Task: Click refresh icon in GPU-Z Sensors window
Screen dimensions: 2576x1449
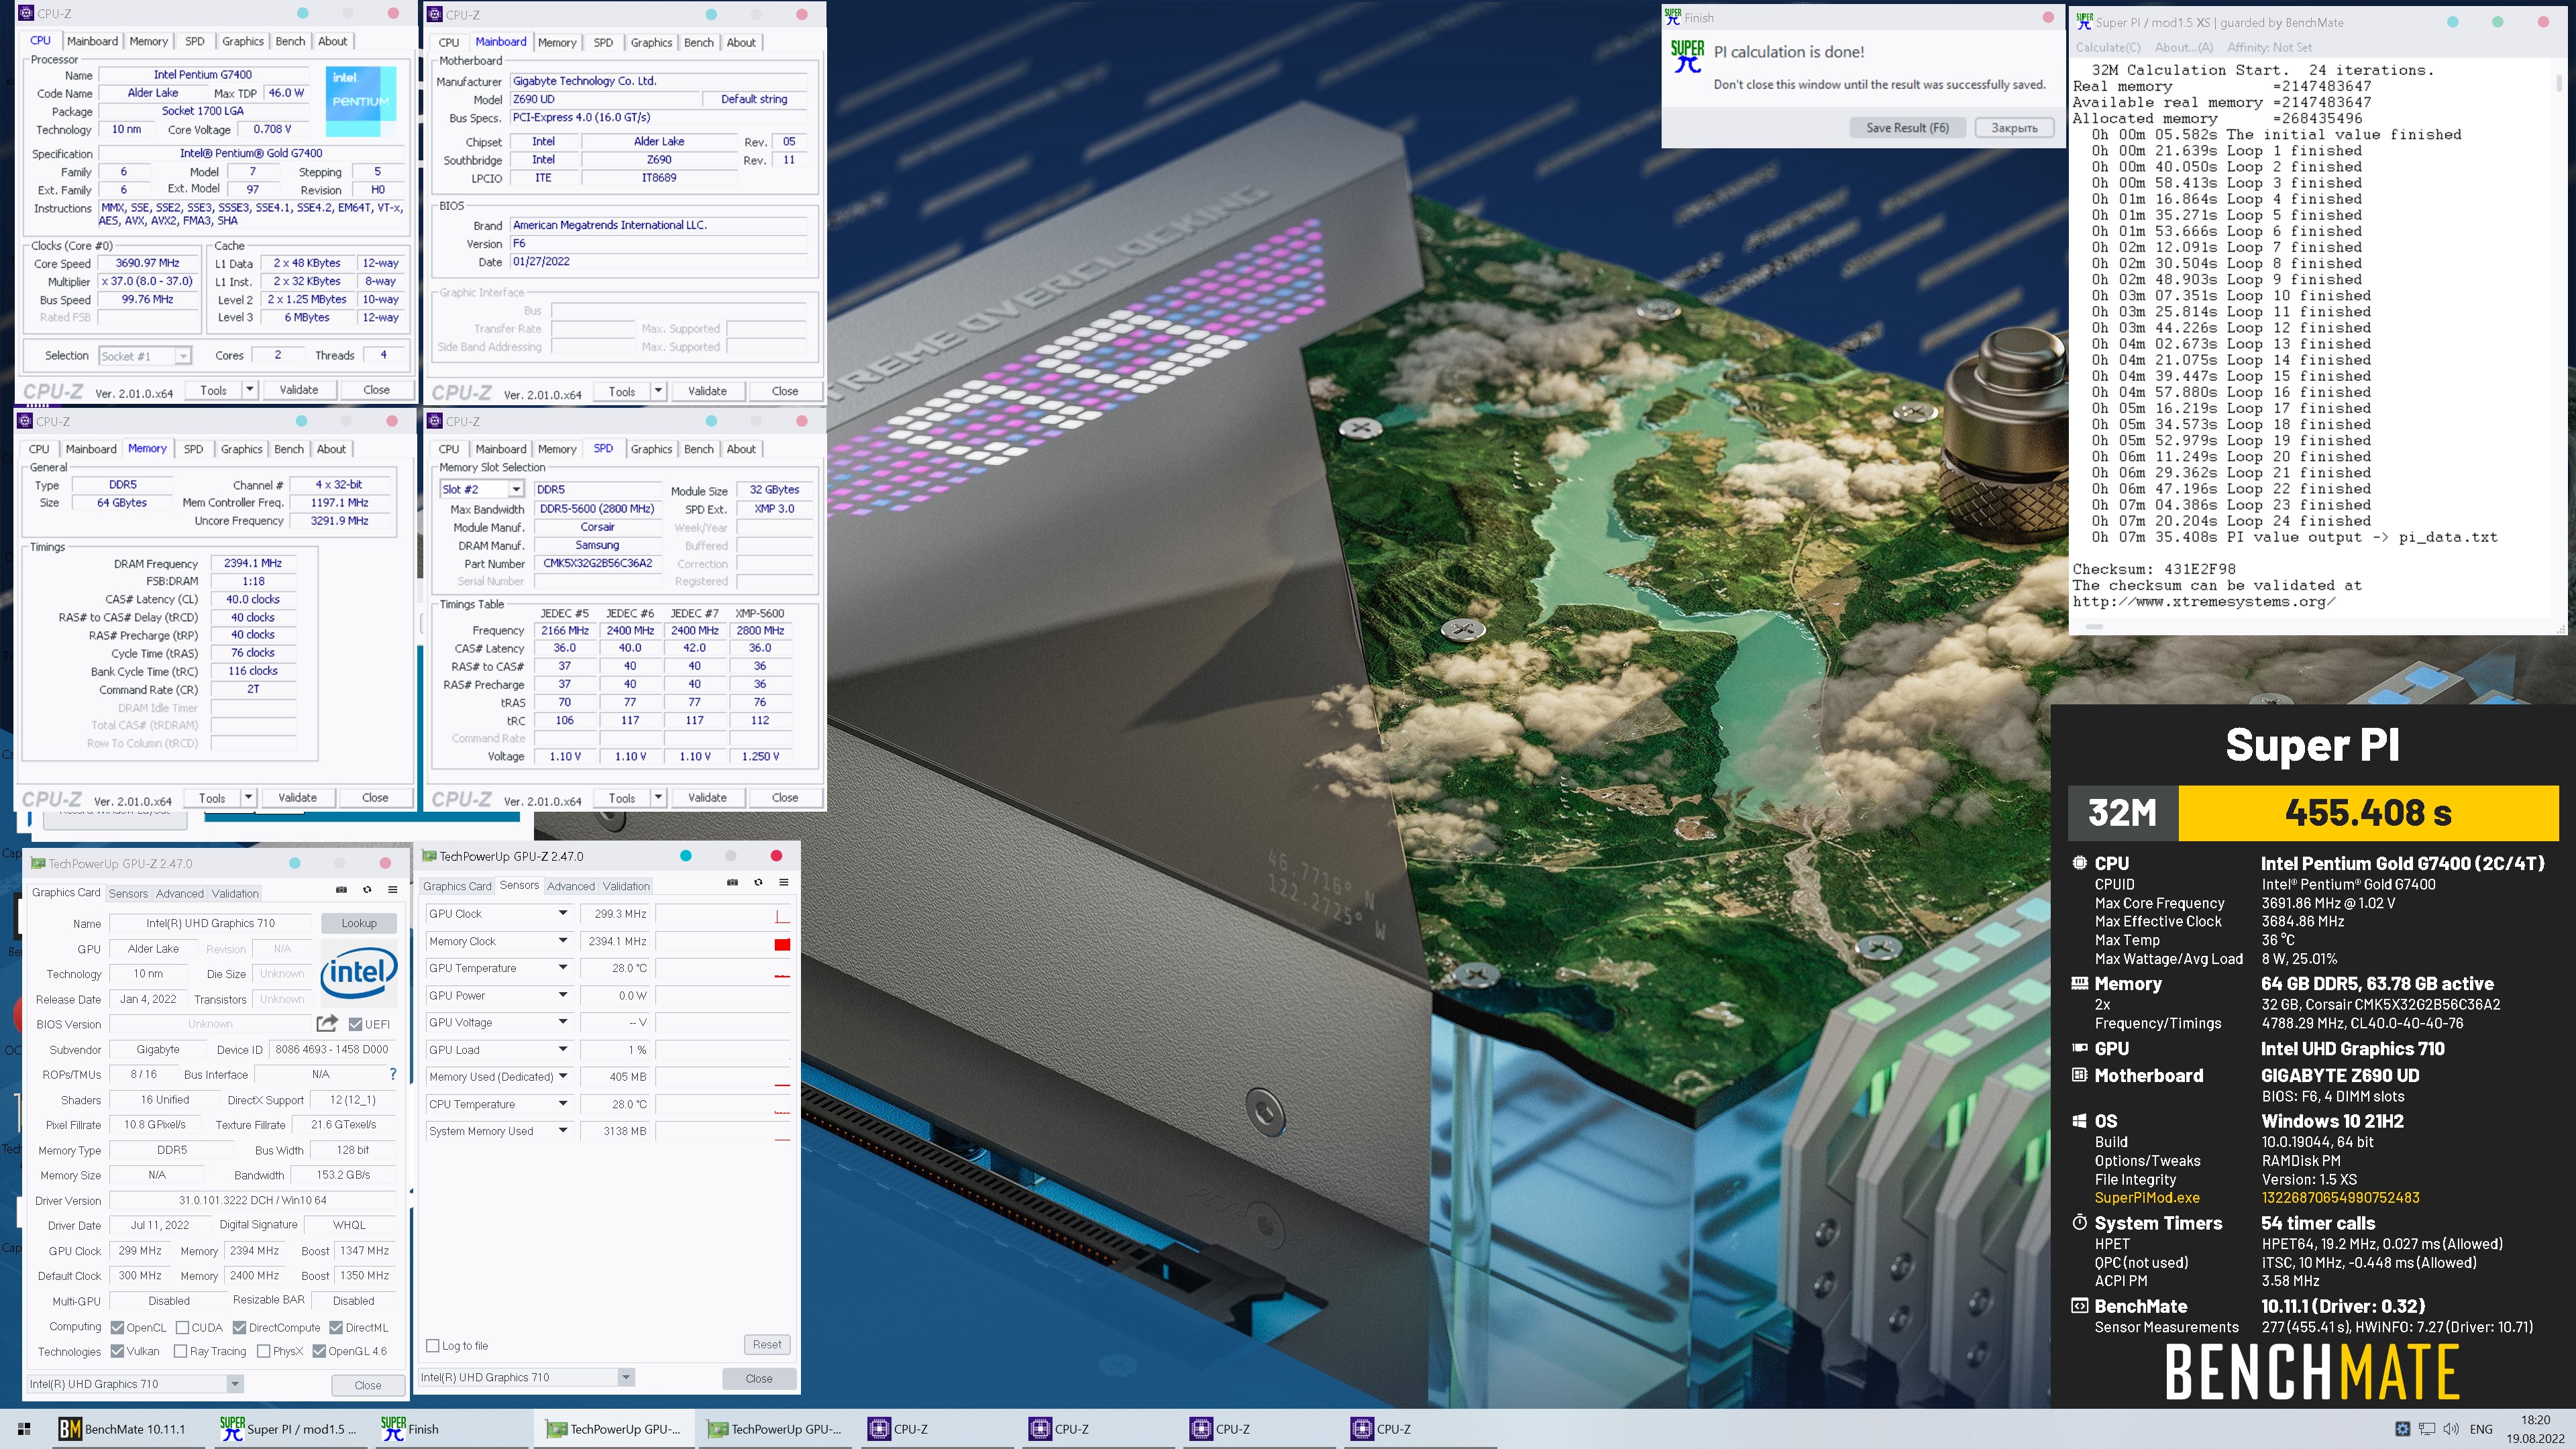Action: coord(758,882)
